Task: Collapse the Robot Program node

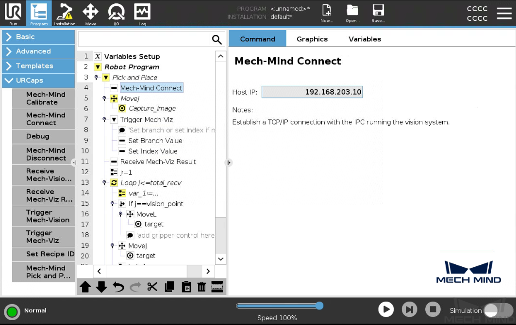Action: pyautogui.click(x=98, y=67)
